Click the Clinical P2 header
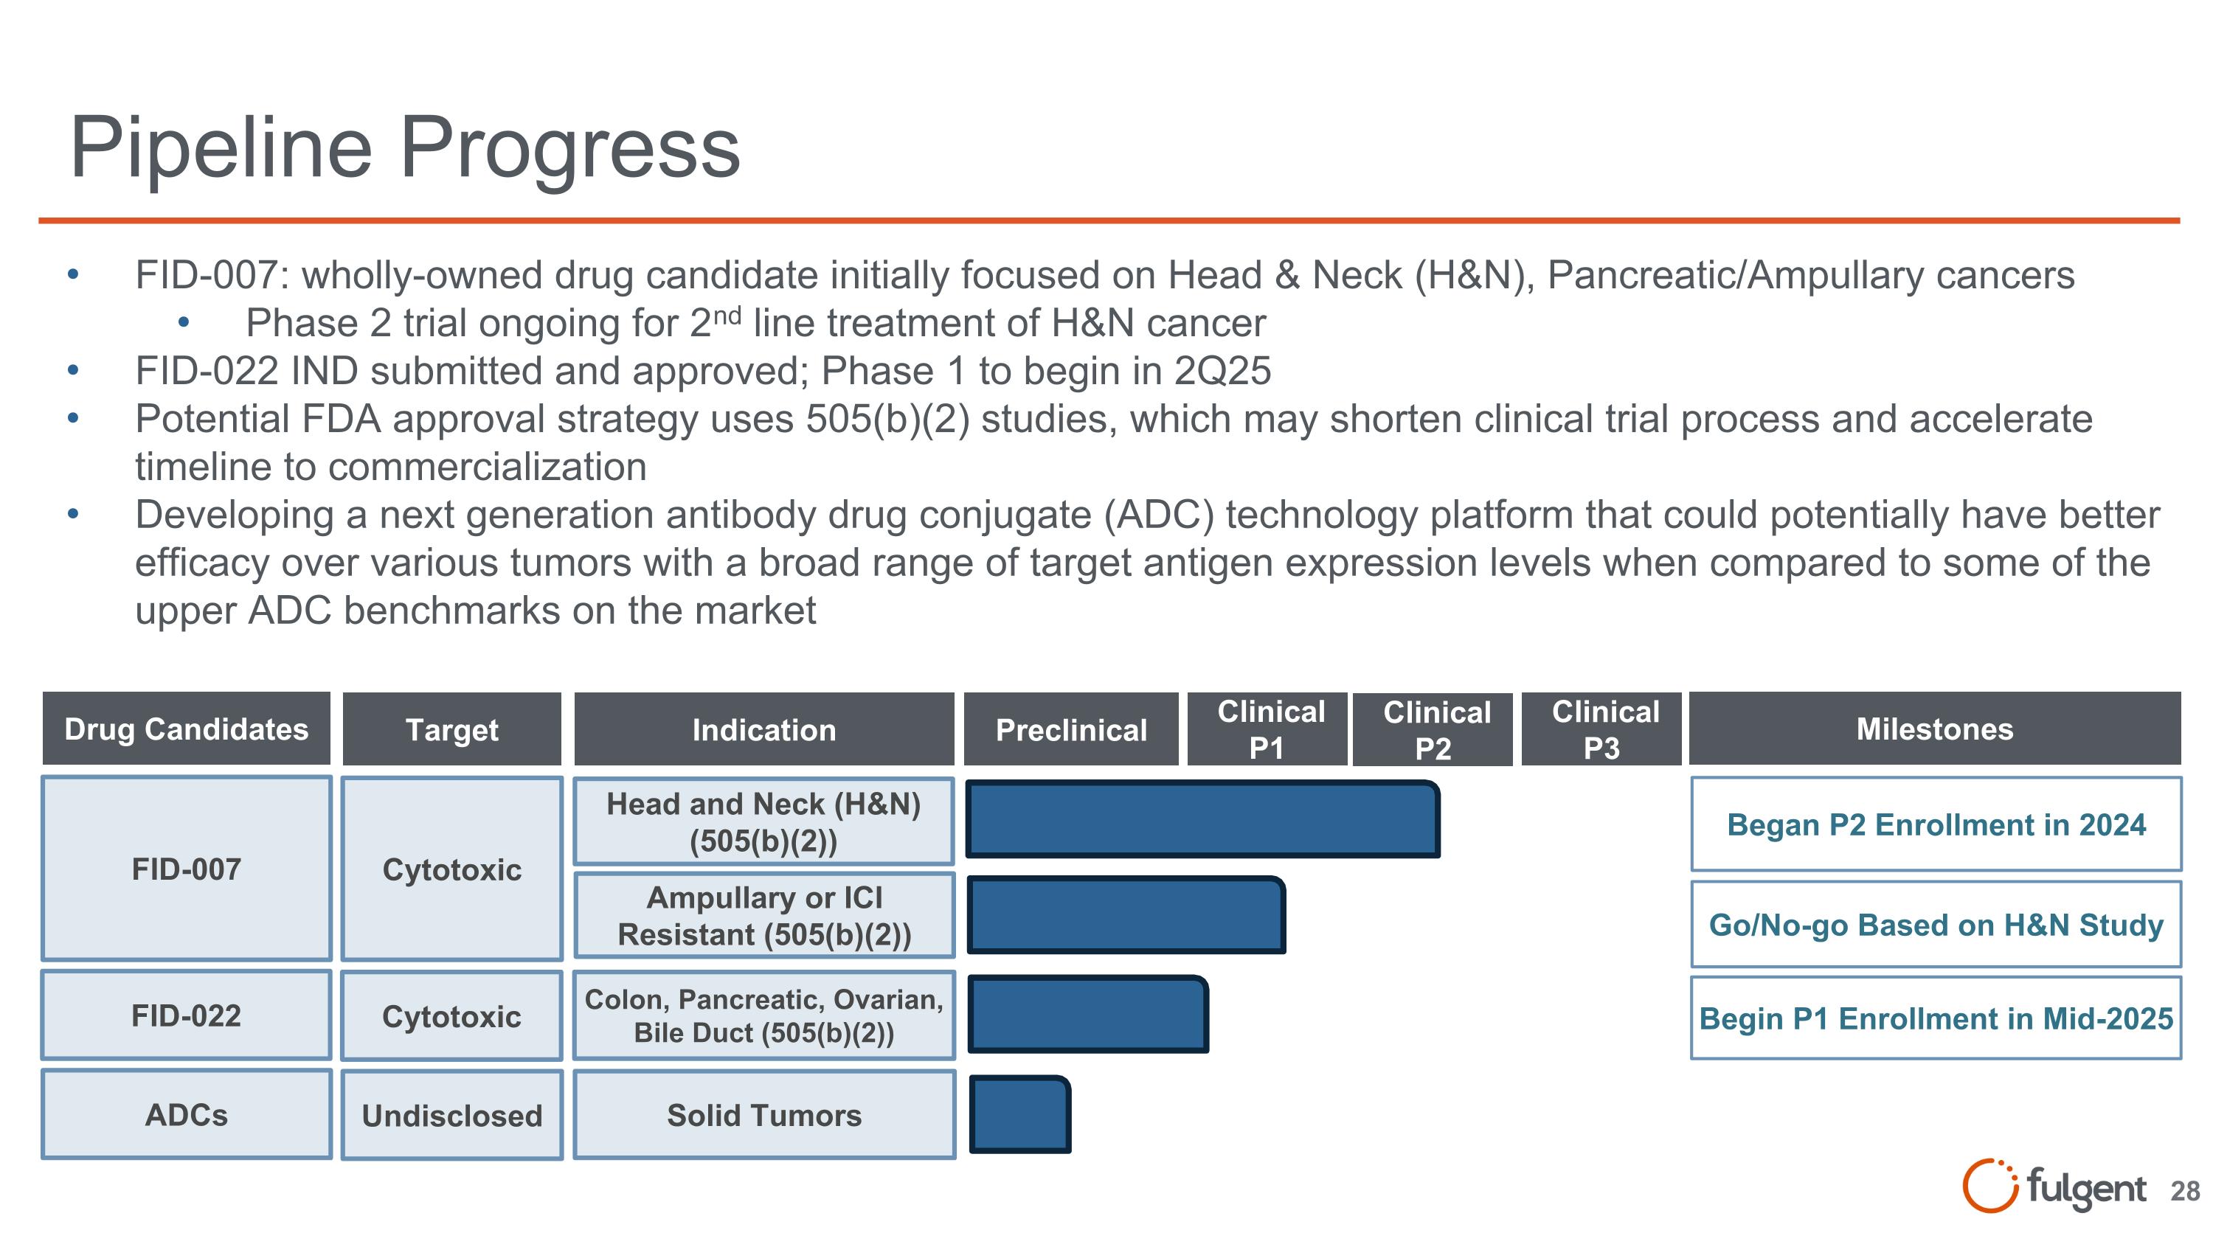The image size is (2213, 1244). (x=1433, y=730)
